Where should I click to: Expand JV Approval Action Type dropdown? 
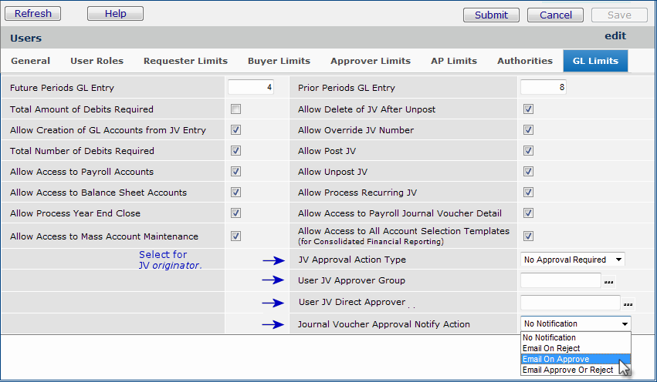click(x=573, y=260)
